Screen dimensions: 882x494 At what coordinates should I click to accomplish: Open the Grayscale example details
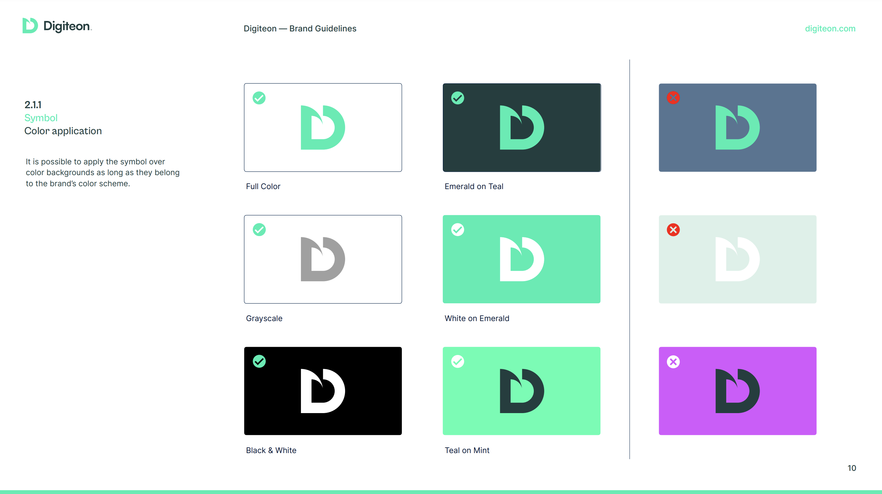click(323, 259)
